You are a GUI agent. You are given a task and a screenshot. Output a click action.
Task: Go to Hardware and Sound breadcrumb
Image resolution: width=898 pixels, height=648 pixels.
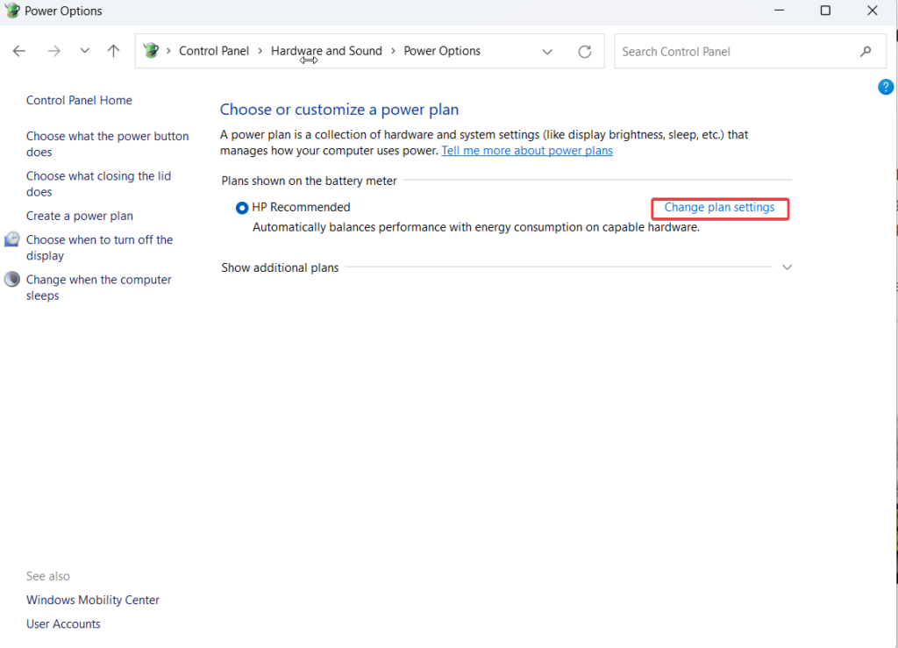click(326, 51)
